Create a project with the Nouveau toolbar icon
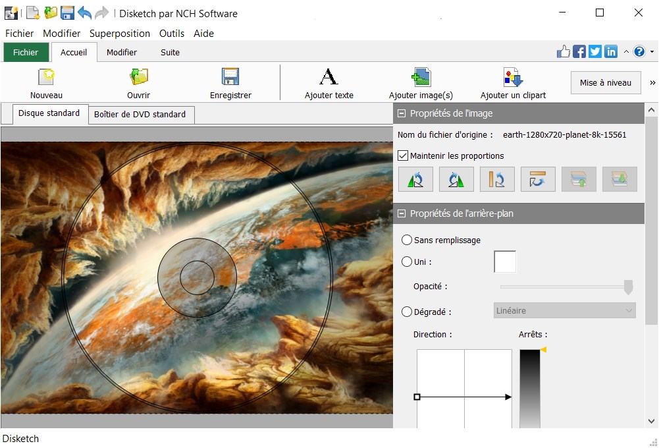659x448 pixels. click(x=46, y=83)
